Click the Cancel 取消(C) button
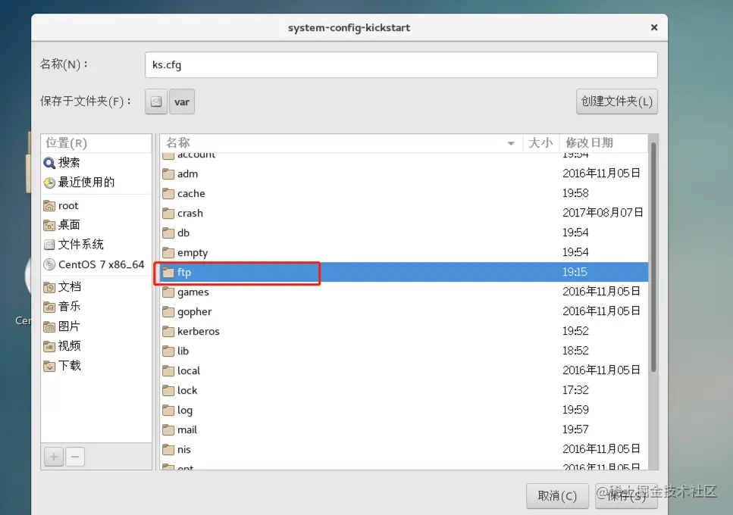The width and height of the screenshot is (733, 515). (x=557, y=496)
